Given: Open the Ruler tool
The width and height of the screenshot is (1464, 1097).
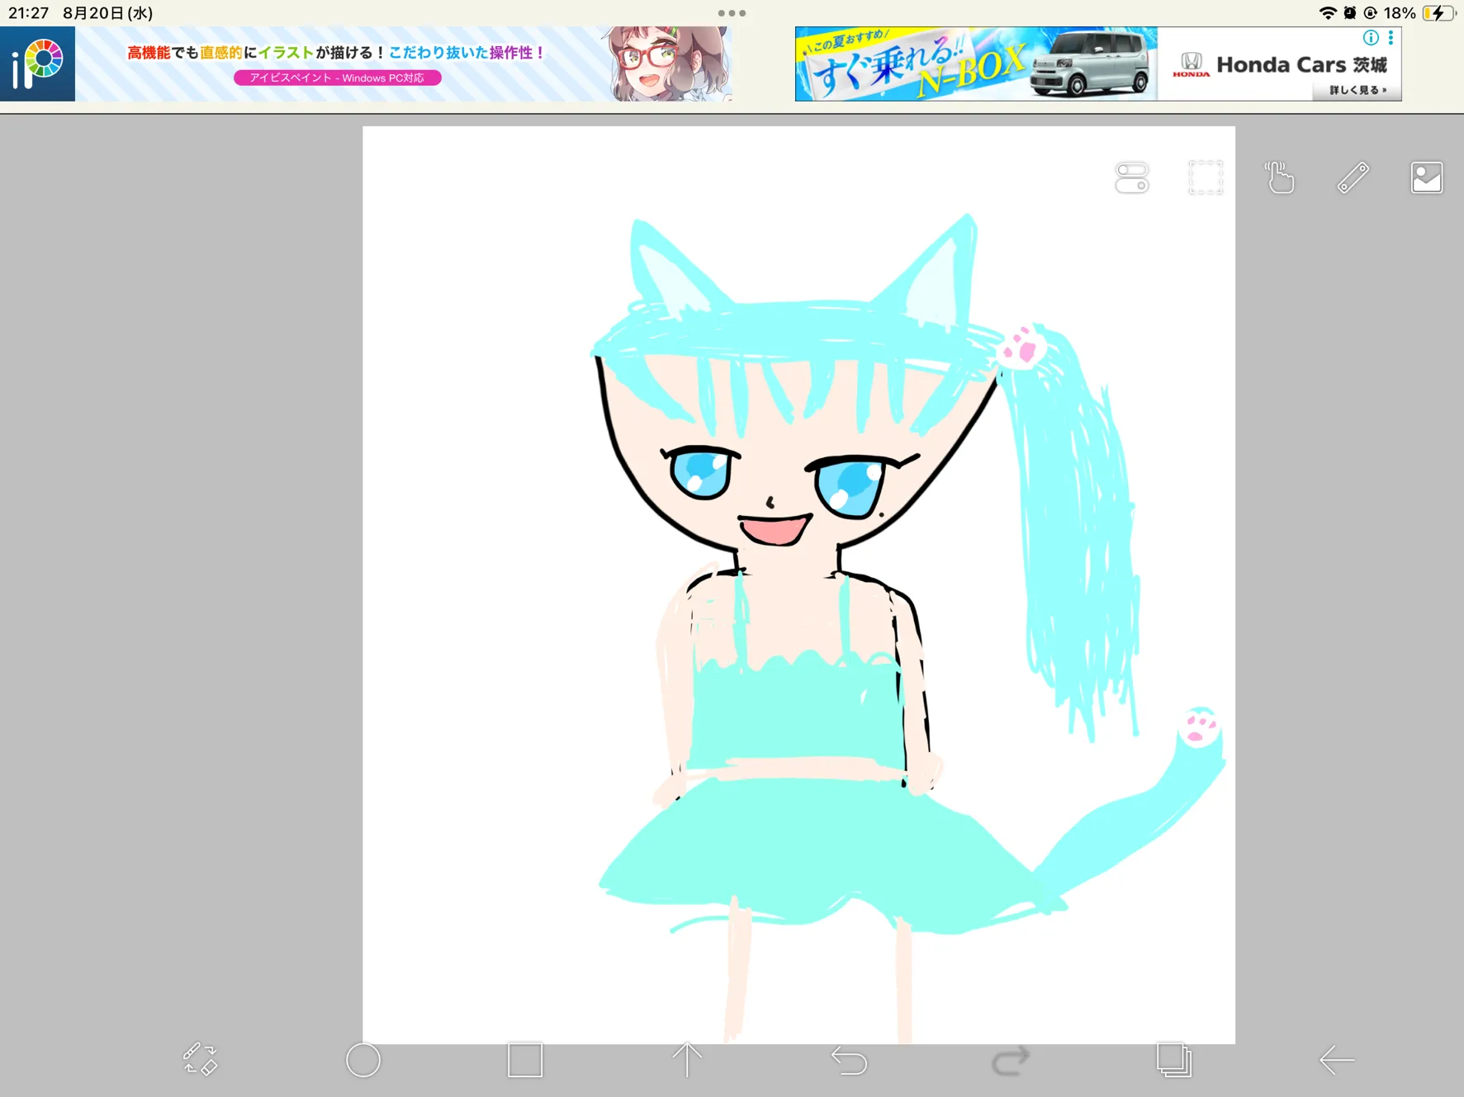Looking at the screenshot, I should click(1353, 177).
